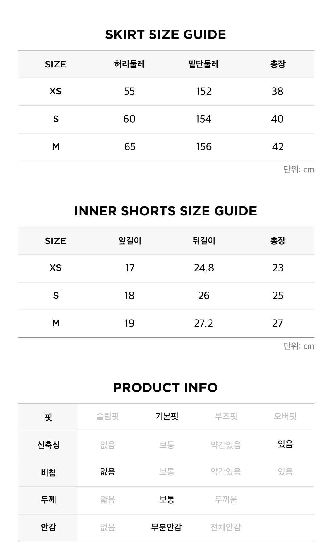Click the PRODUCT INFO heading
The image size is (333, 551).
point(166,388)
